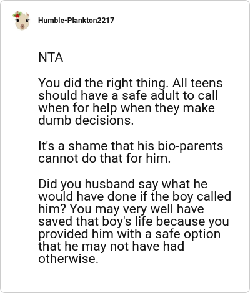Click the line "provided him with a safe option"
This screenshot has width=250, height=293.
click(x=129, y=234)
